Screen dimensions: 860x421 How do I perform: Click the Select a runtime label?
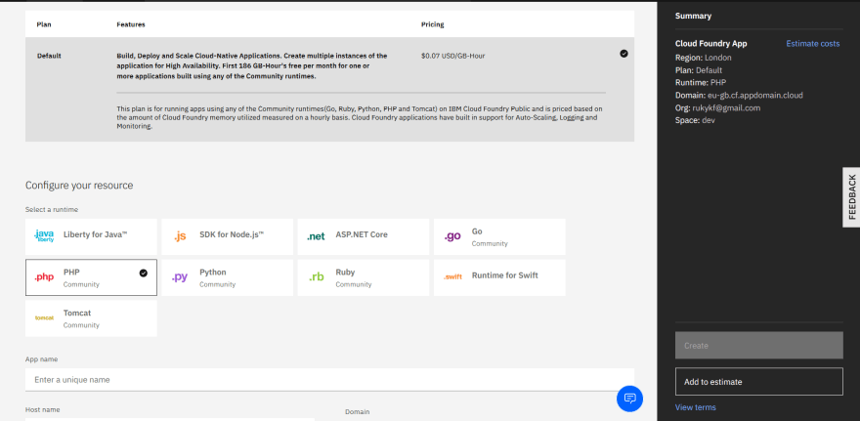(52, 209)
